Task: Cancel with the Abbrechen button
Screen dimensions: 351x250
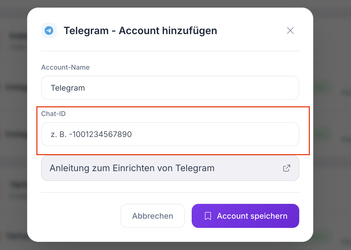Action: point(153,216)
